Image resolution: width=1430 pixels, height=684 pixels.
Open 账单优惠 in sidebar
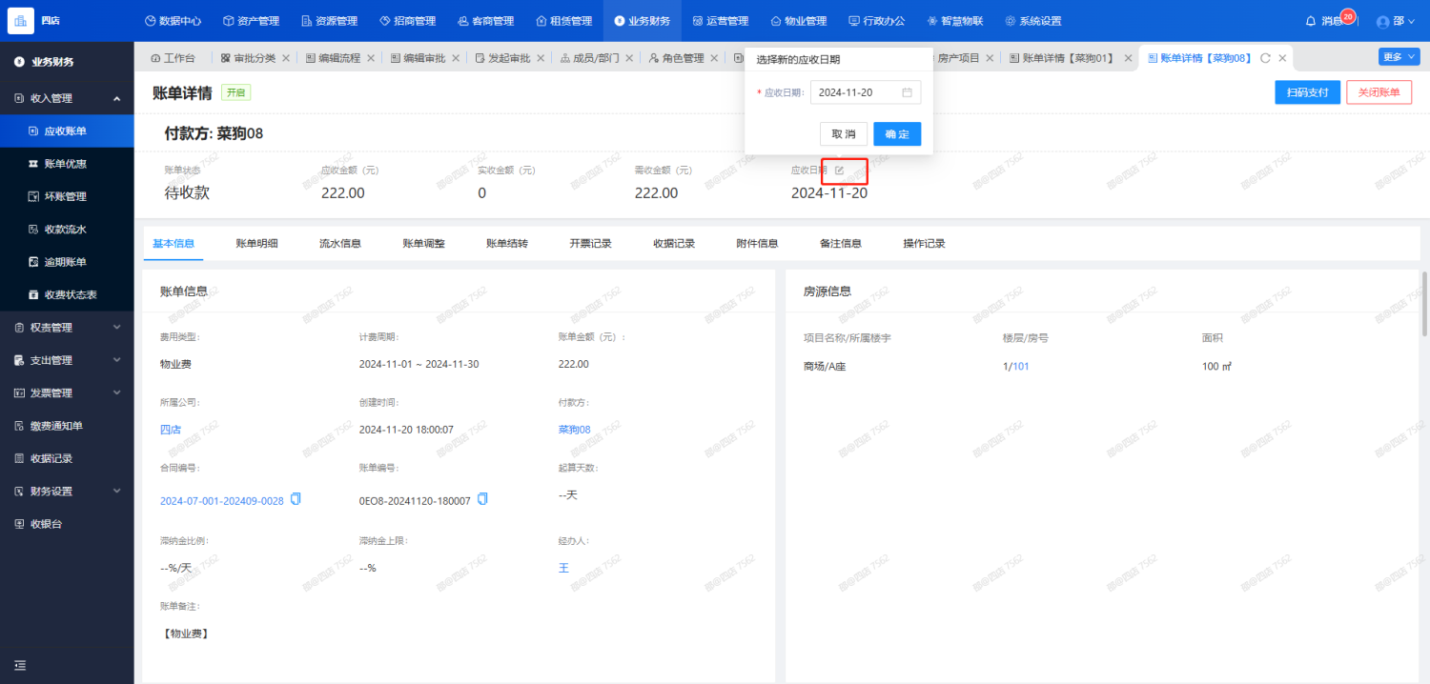(x=67, y=164)
